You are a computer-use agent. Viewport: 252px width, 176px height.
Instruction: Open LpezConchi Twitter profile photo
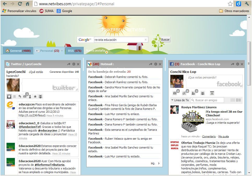pos(13,85)
